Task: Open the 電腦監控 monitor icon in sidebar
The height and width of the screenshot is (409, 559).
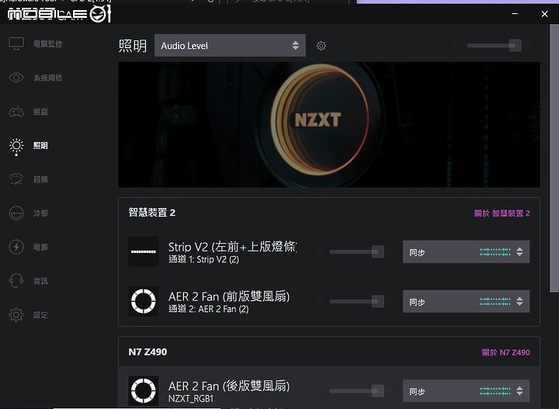Action: coord(16,43)
